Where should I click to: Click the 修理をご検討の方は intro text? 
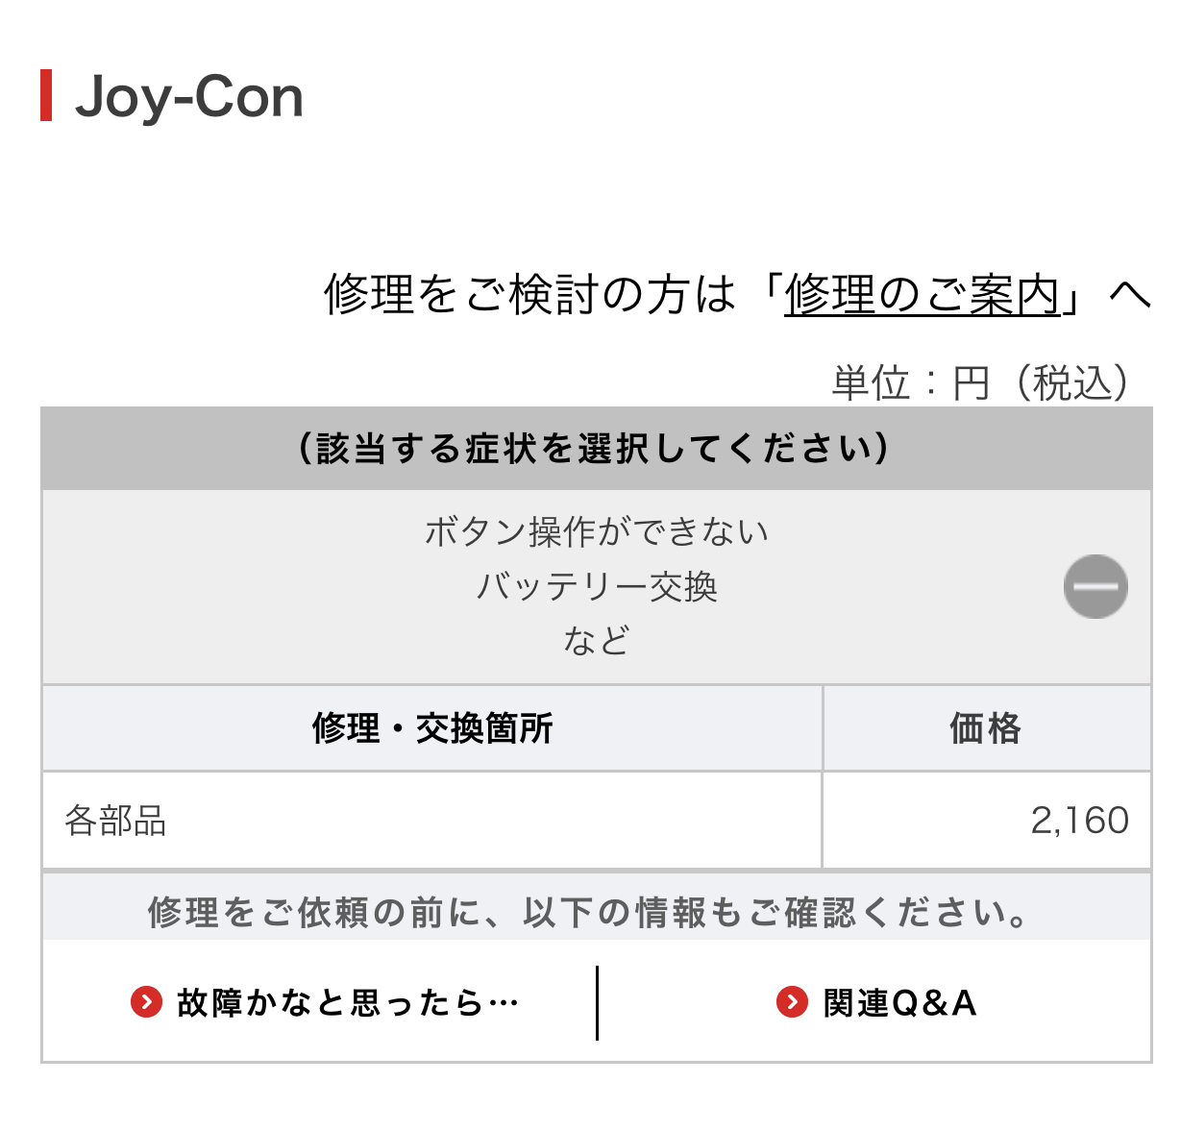530,295
